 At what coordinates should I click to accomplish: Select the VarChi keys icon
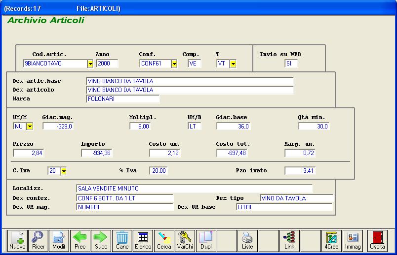click(185, 241)
